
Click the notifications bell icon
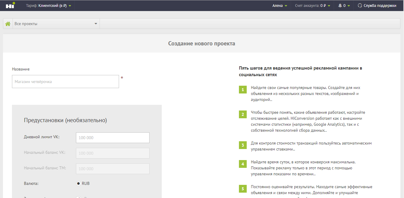coord(340,6)
